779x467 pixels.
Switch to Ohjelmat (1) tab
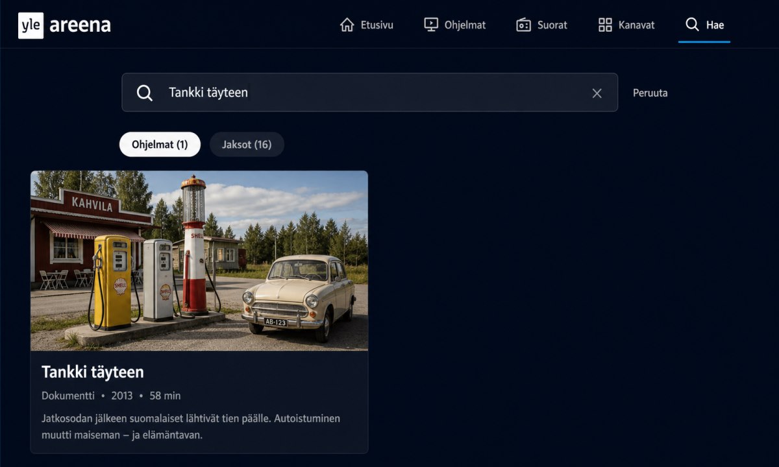(x=160, y=144)
